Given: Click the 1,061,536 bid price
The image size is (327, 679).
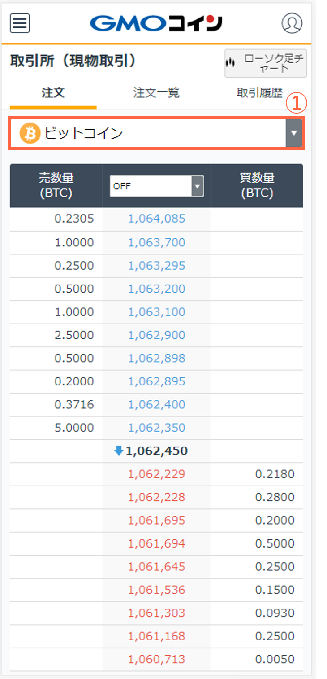Looking at the screenshot, I should (x=156, y=590).
